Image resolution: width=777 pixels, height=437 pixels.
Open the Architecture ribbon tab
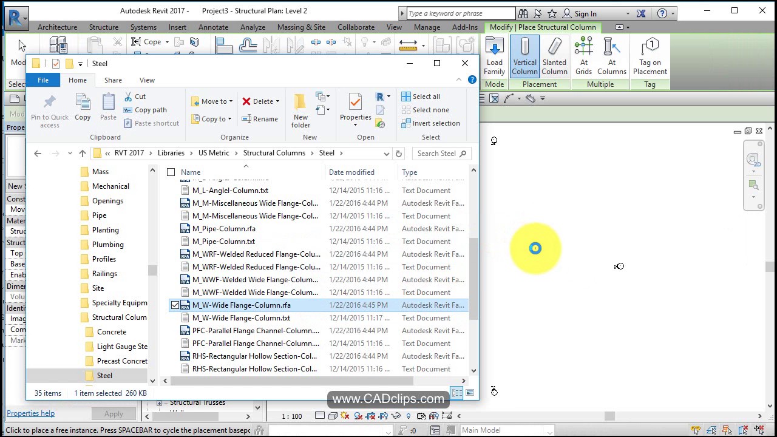coord(57,27)
